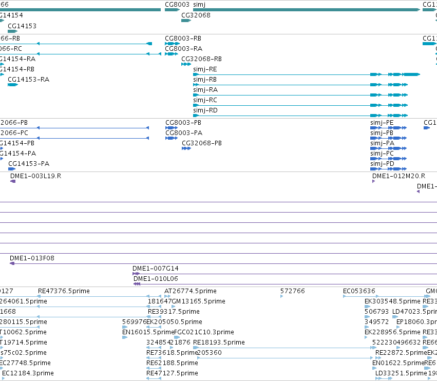Select BAC clone DME1-010L06

[285, 284]
